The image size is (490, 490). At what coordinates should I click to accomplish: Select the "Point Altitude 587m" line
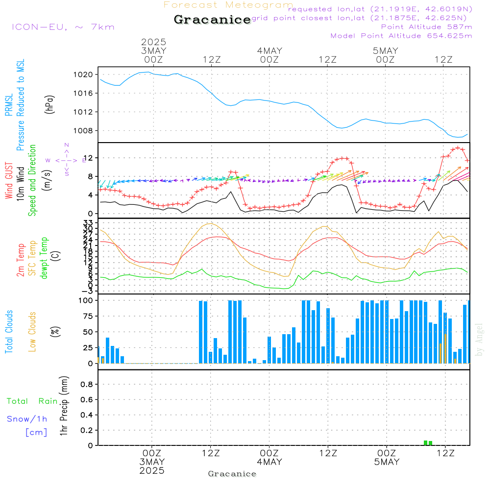pos(427,27)
